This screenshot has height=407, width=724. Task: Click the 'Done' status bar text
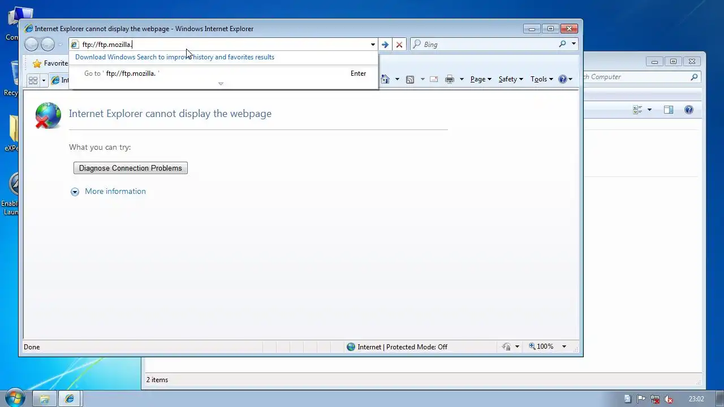(32, 347)
